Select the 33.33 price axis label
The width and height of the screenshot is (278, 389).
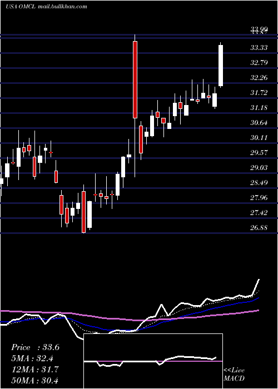259,47
